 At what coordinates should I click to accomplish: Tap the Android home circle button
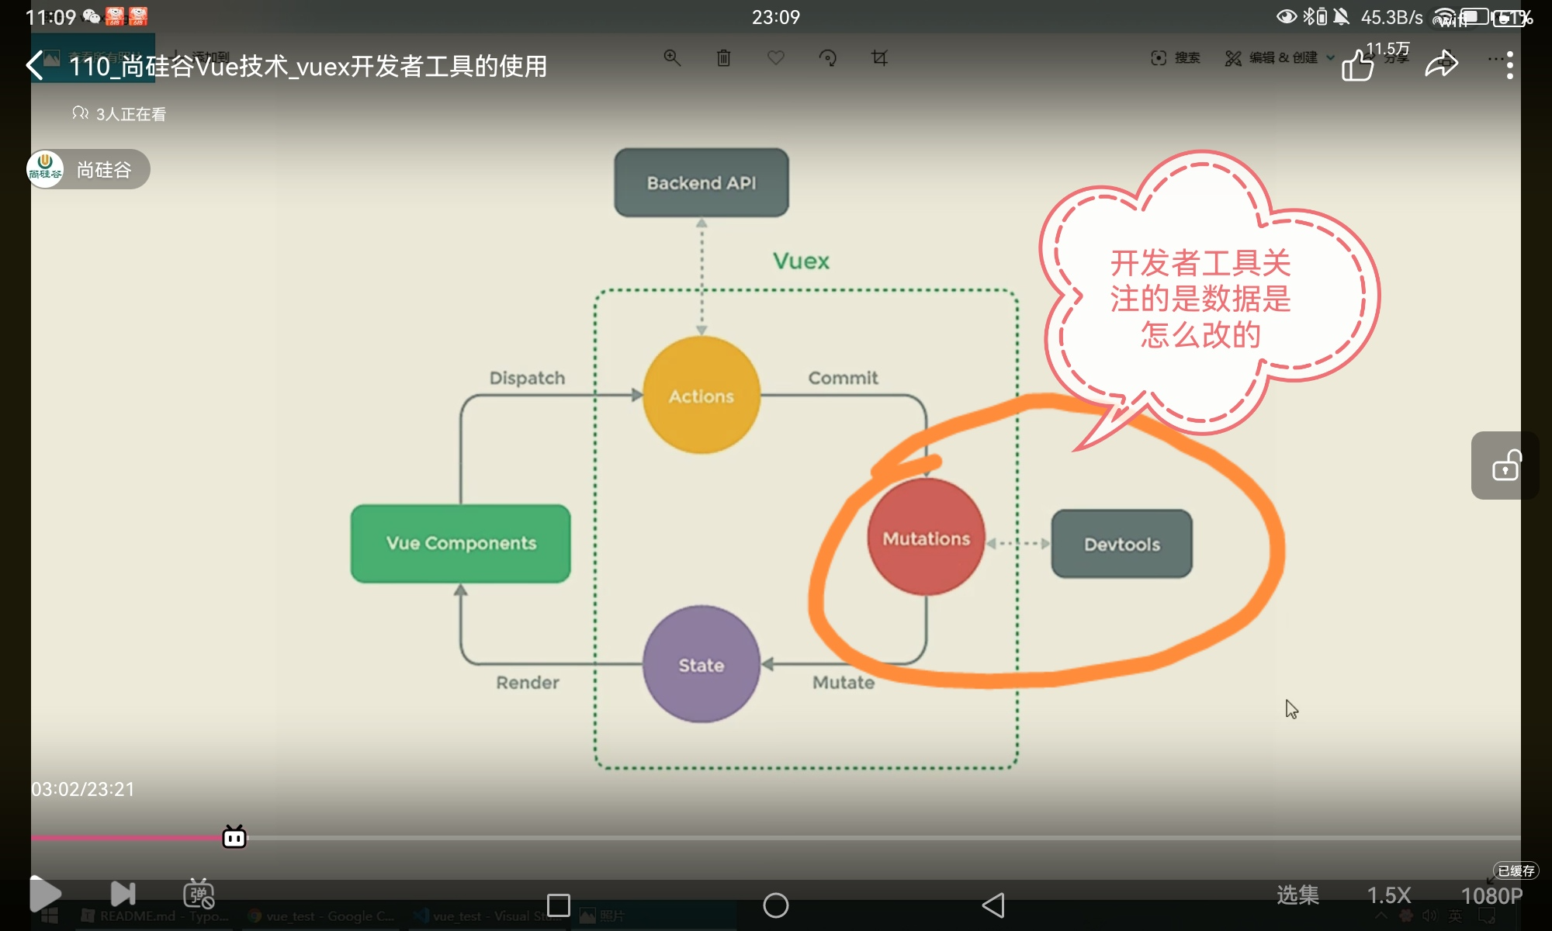[x=775, y=905]
